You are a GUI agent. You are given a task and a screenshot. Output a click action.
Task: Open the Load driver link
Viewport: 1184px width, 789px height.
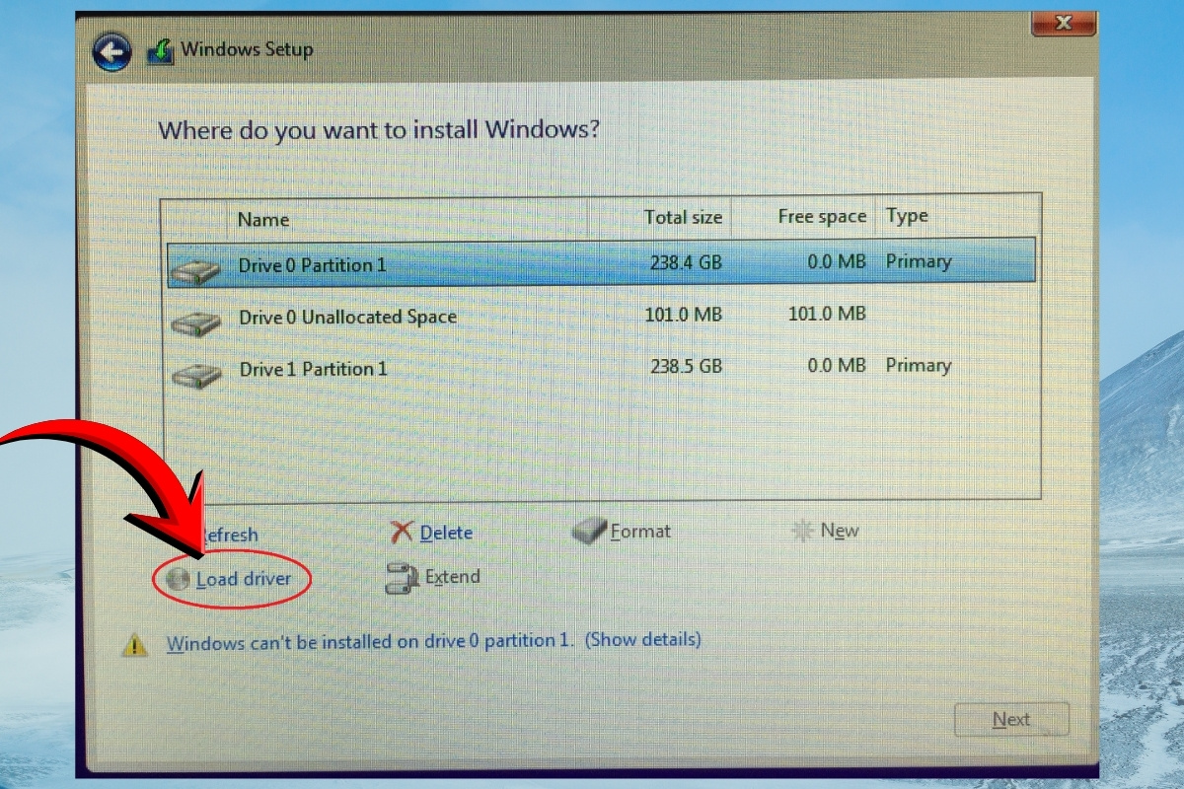pos(244,579)
